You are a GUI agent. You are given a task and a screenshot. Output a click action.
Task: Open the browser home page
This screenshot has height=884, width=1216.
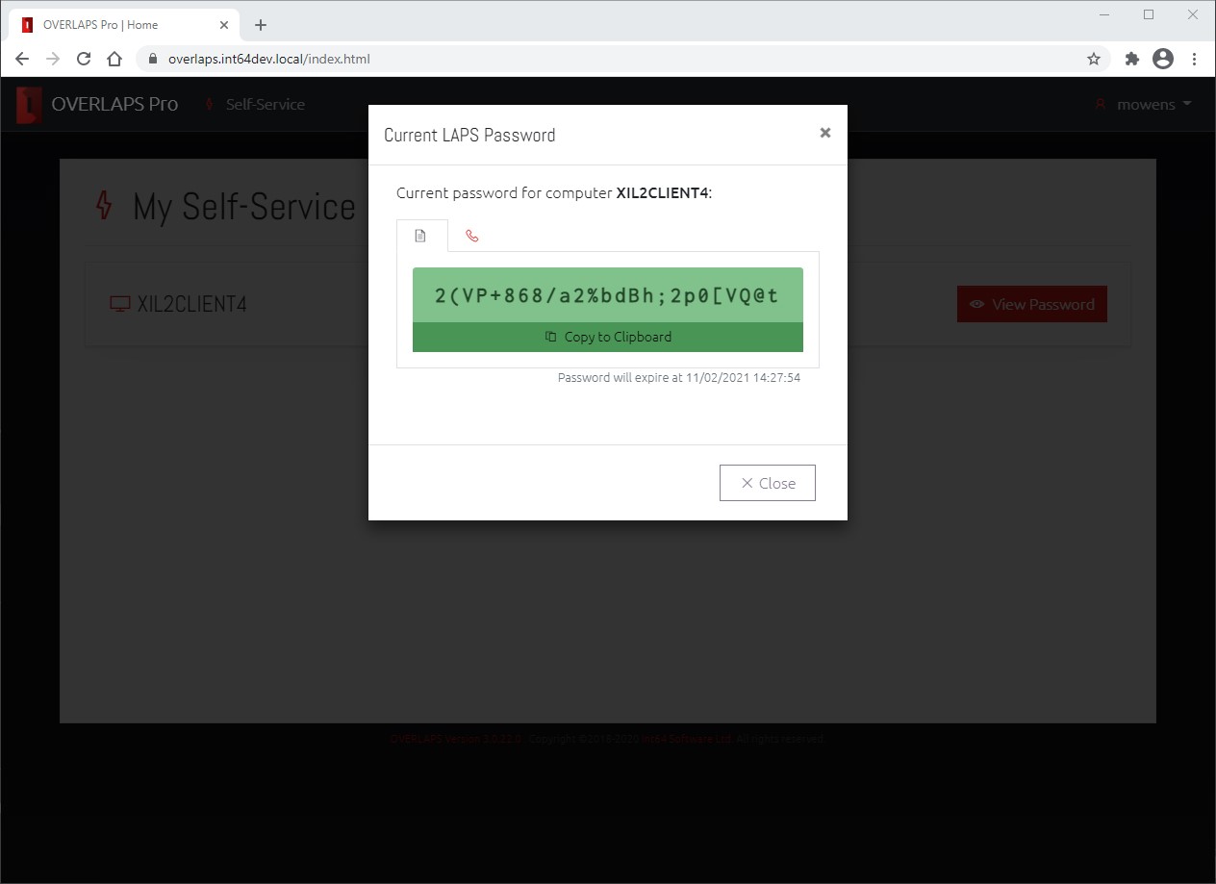(114, 59)
